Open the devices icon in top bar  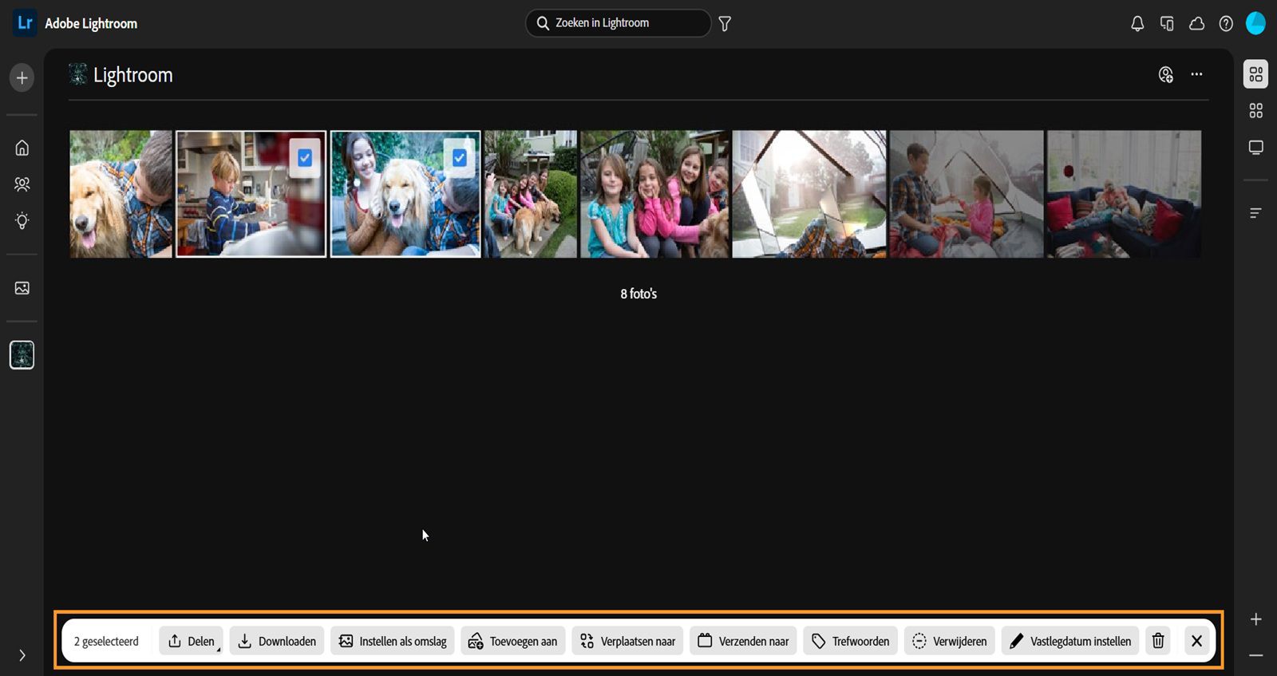click(x=1167, y=24)
